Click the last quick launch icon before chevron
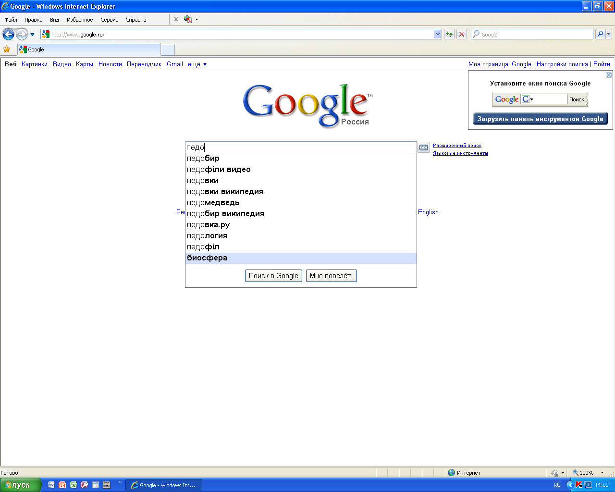 [x=107, y=485]
